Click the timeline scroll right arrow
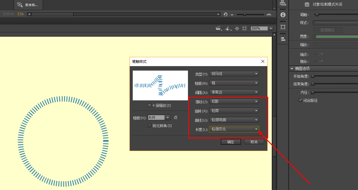 point(219,14)
